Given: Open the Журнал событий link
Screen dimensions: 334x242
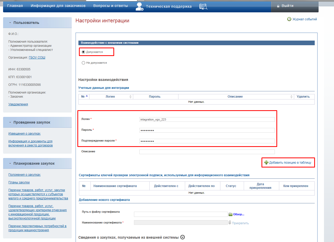Looking at the screenshot, I should point(305,19).
